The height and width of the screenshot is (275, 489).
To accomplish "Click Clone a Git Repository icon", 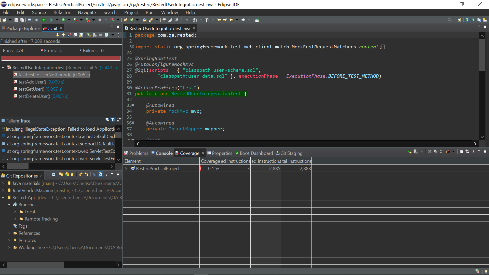I will tap(67, 174).
